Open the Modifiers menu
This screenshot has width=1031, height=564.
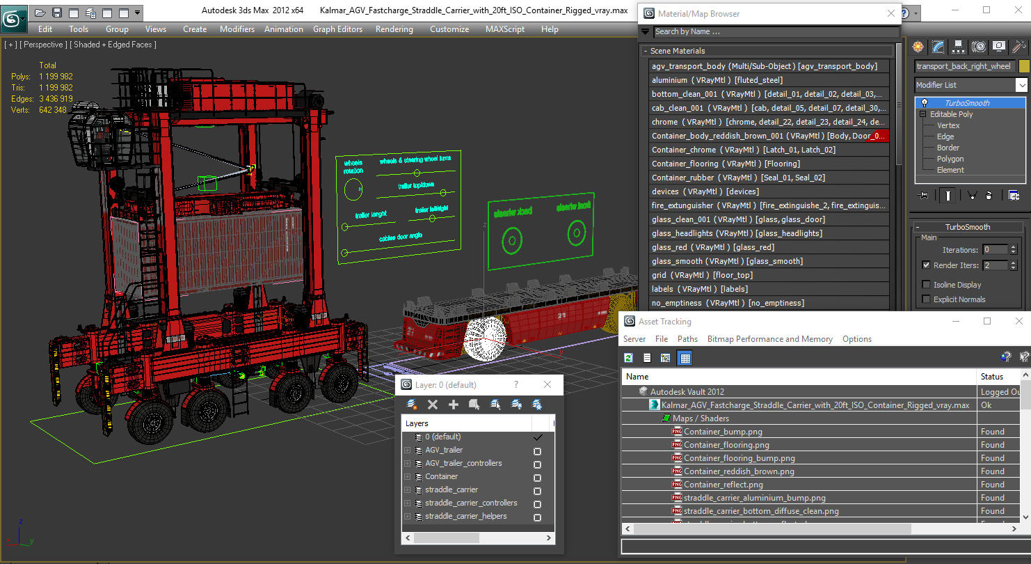pyautogui.click(x=237, y=29)
